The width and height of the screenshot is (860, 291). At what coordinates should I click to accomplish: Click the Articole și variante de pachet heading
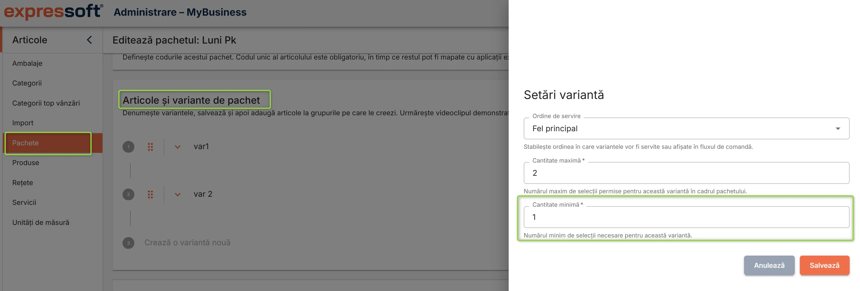pyautogui.click(x=191, y=100)
